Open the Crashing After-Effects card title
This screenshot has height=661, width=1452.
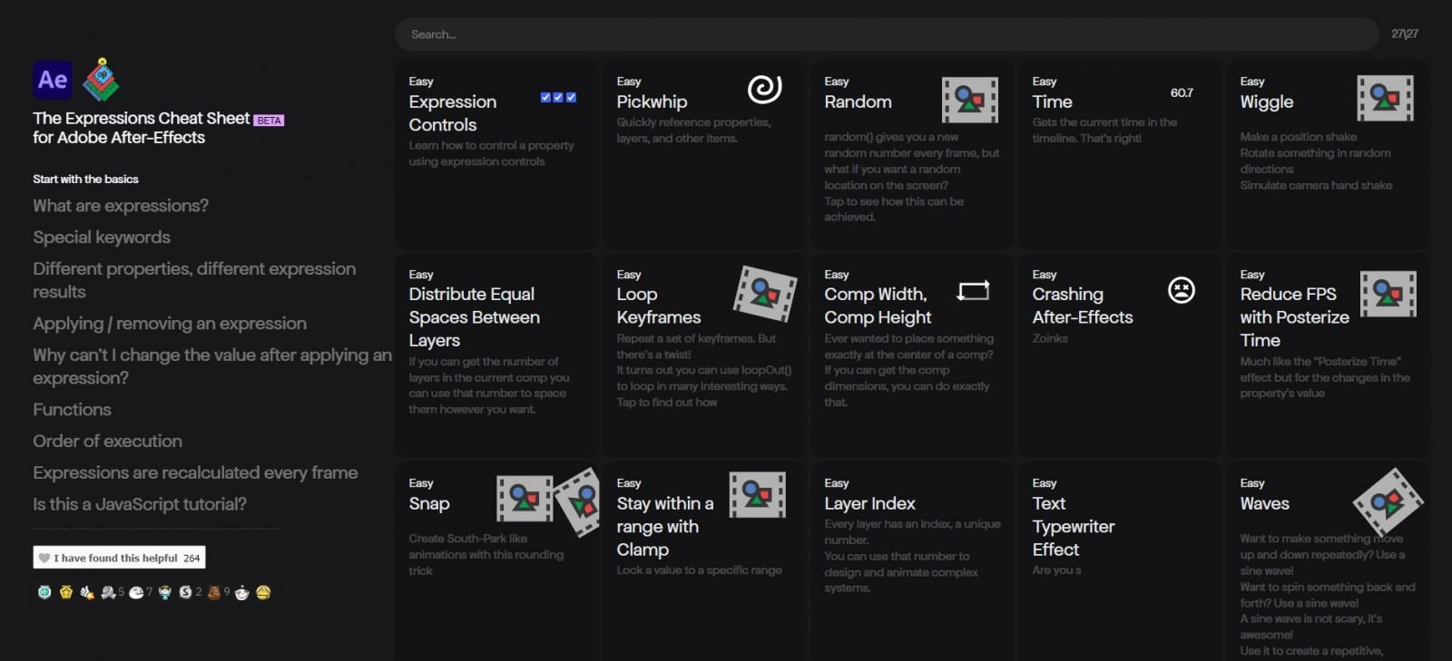click(x=1083, y=306)
